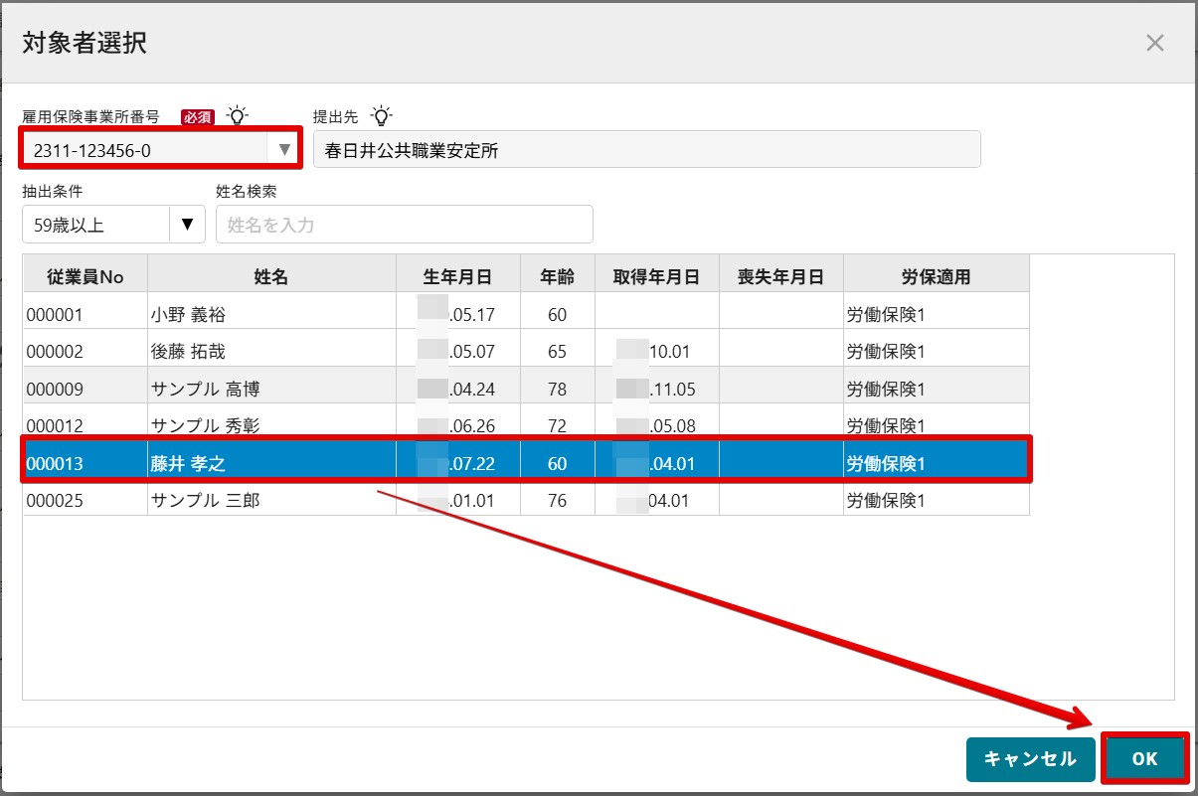1198x796 pixels.
Task: Click the 提出先 field 春日井公共職業安定所
Action: tap(647, 150)
